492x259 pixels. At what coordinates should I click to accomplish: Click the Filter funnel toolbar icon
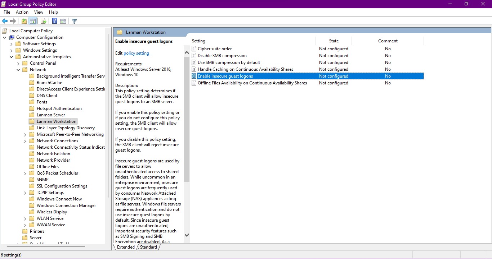(74, 21)
